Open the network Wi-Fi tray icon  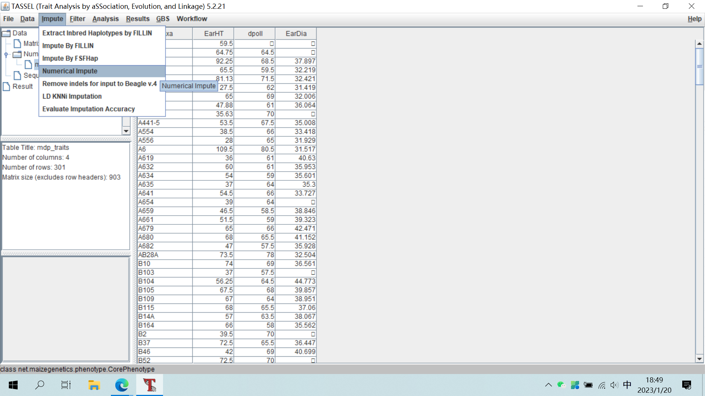point(602,385)
